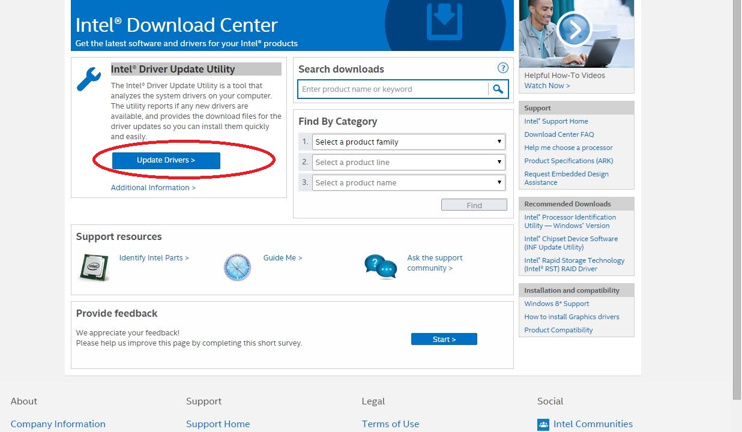Image resolution: width=742 pixels, height=432 pixels.
Task: Click the Provide feedback heading
Action: [x=116, y=313]
